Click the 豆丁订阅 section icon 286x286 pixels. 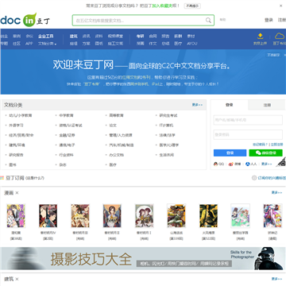[2, 178]
